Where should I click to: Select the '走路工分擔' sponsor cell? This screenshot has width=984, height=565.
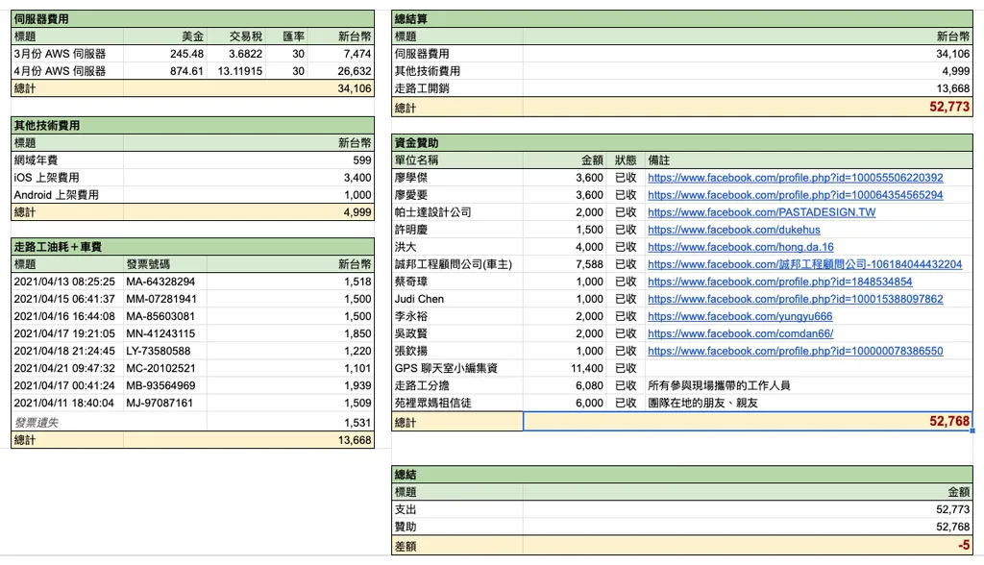coord(457,385)
